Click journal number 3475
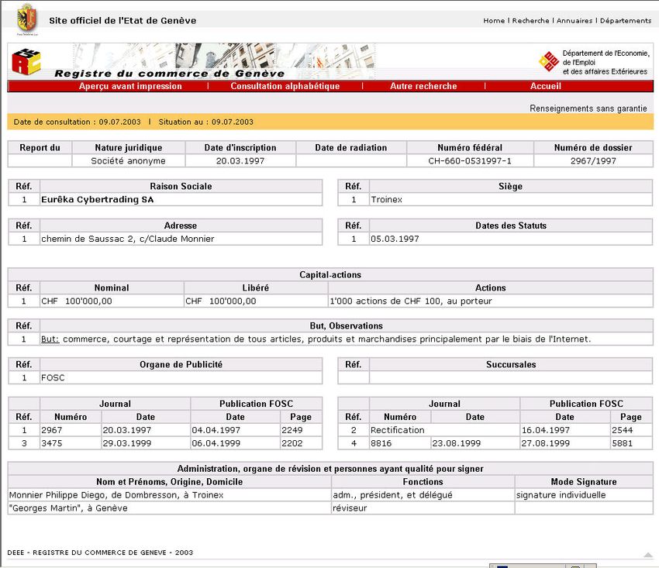 [x=52, y=443]
